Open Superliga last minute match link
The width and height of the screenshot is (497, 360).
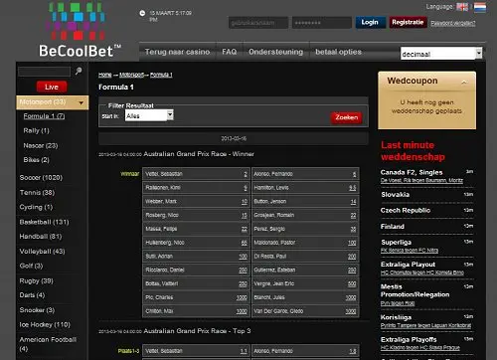click(x=410, y=251)
